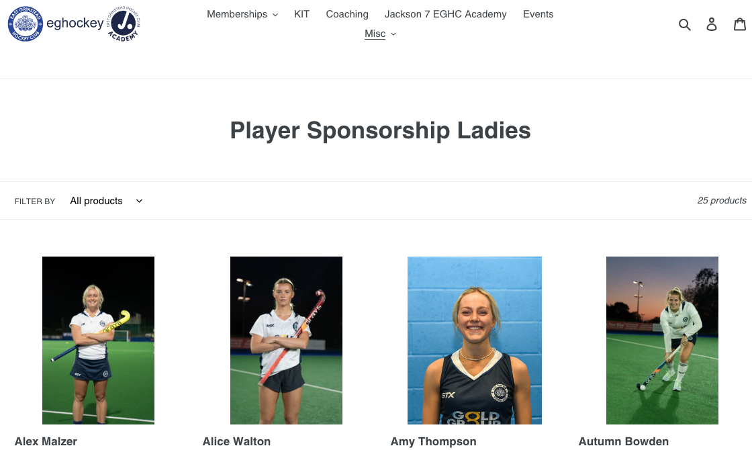Image resolution: width=752 pixels, height=450 pixels.
Task: Navigate to the Events page
Action: click(538, 14)
